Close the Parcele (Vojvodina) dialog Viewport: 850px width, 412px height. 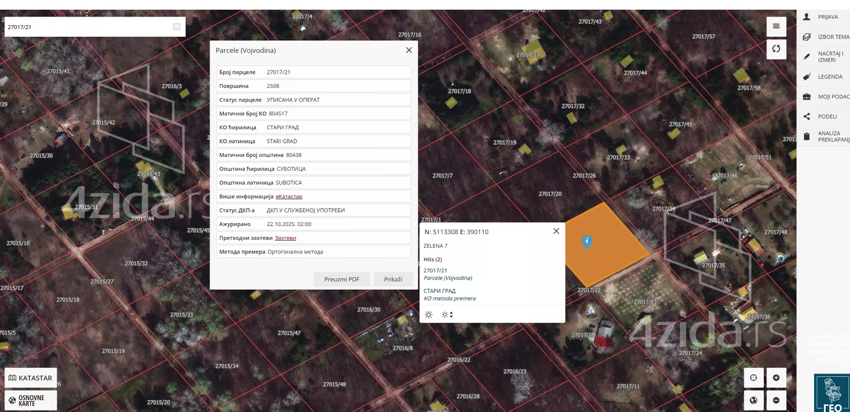coord(409,50)
